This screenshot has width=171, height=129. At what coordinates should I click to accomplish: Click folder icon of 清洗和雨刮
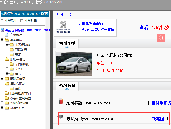(7, 84)
